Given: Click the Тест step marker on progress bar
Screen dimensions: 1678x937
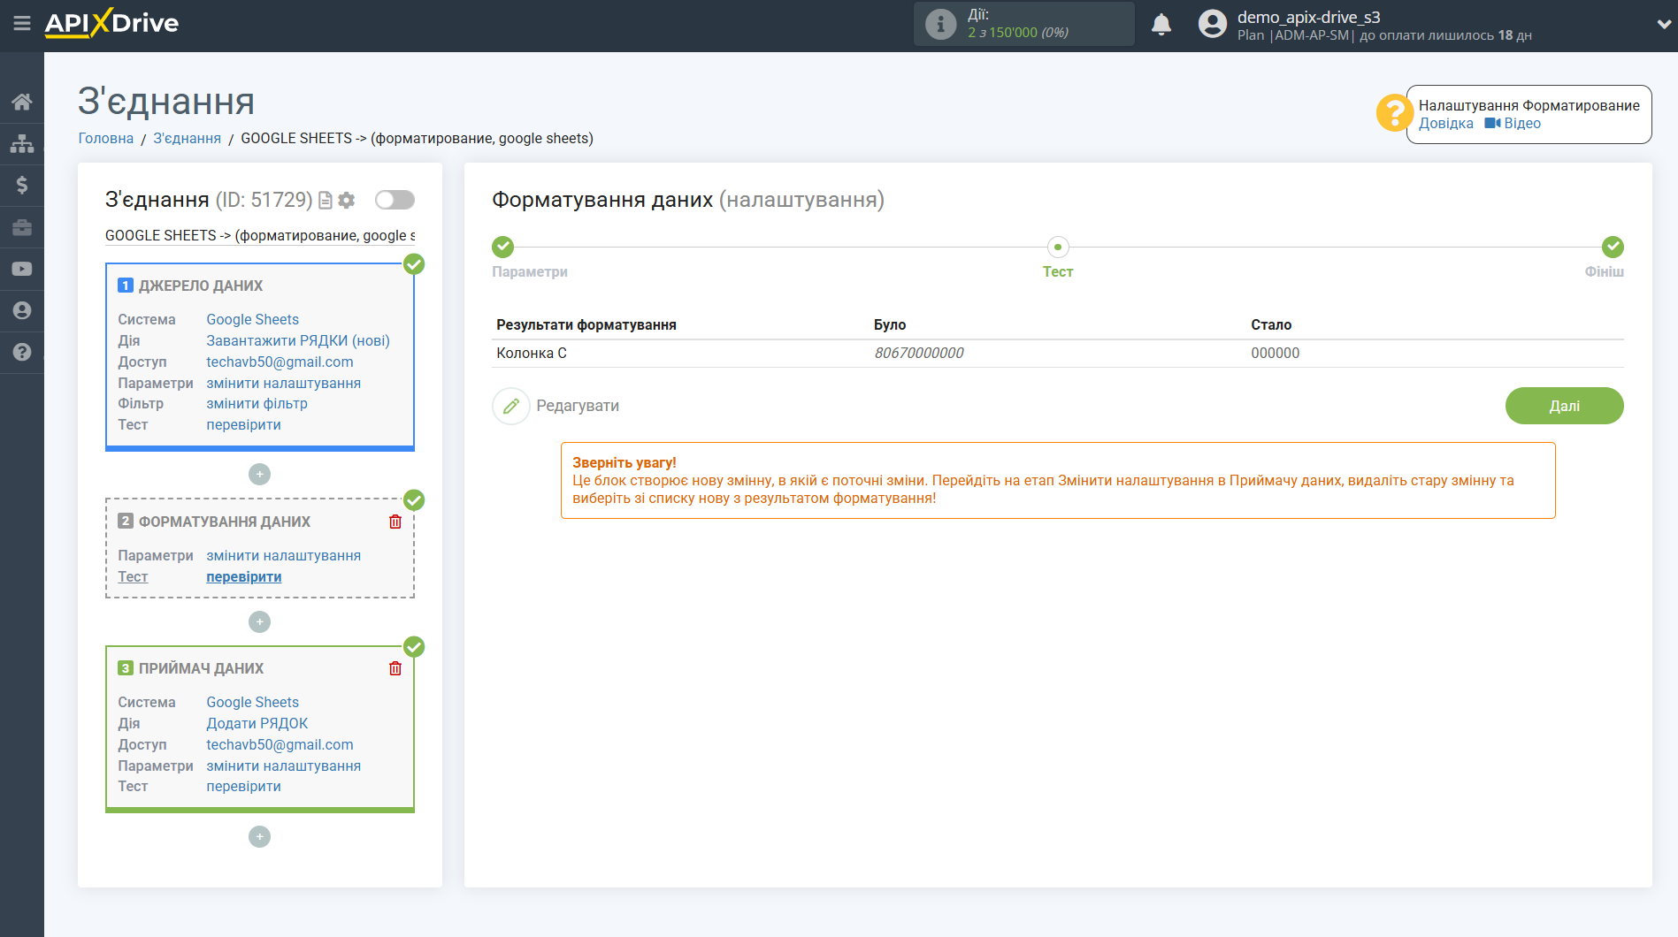Looking at the screenshot, I should coord(1058,248).
